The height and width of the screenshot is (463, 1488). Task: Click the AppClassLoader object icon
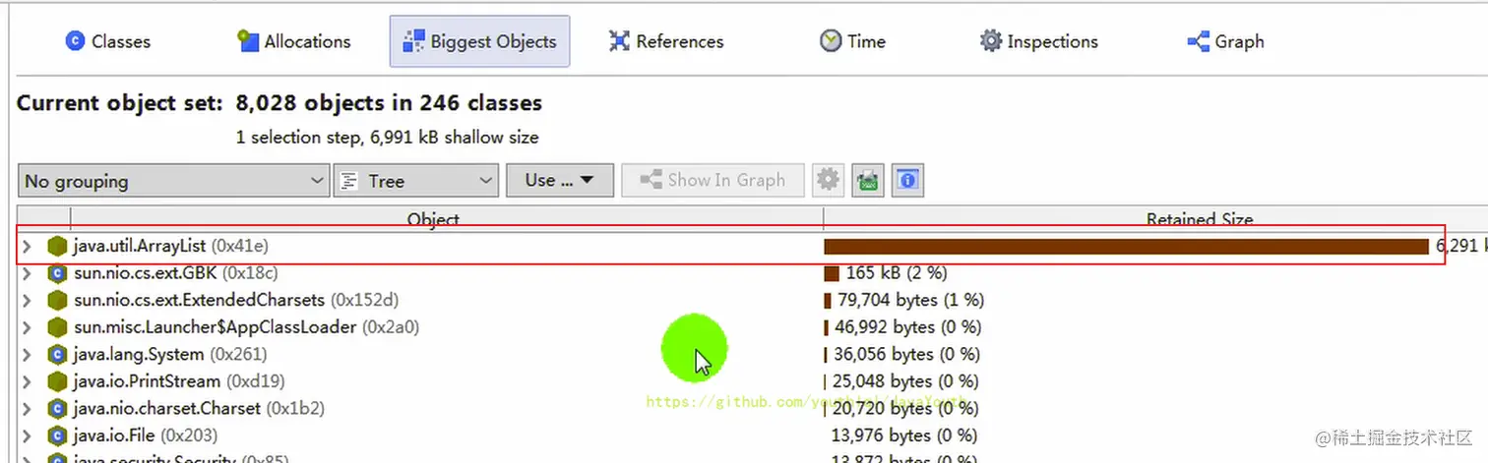[x=57, y=326]
